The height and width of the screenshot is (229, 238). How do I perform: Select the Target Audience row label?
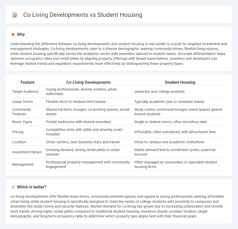(25, 92)
